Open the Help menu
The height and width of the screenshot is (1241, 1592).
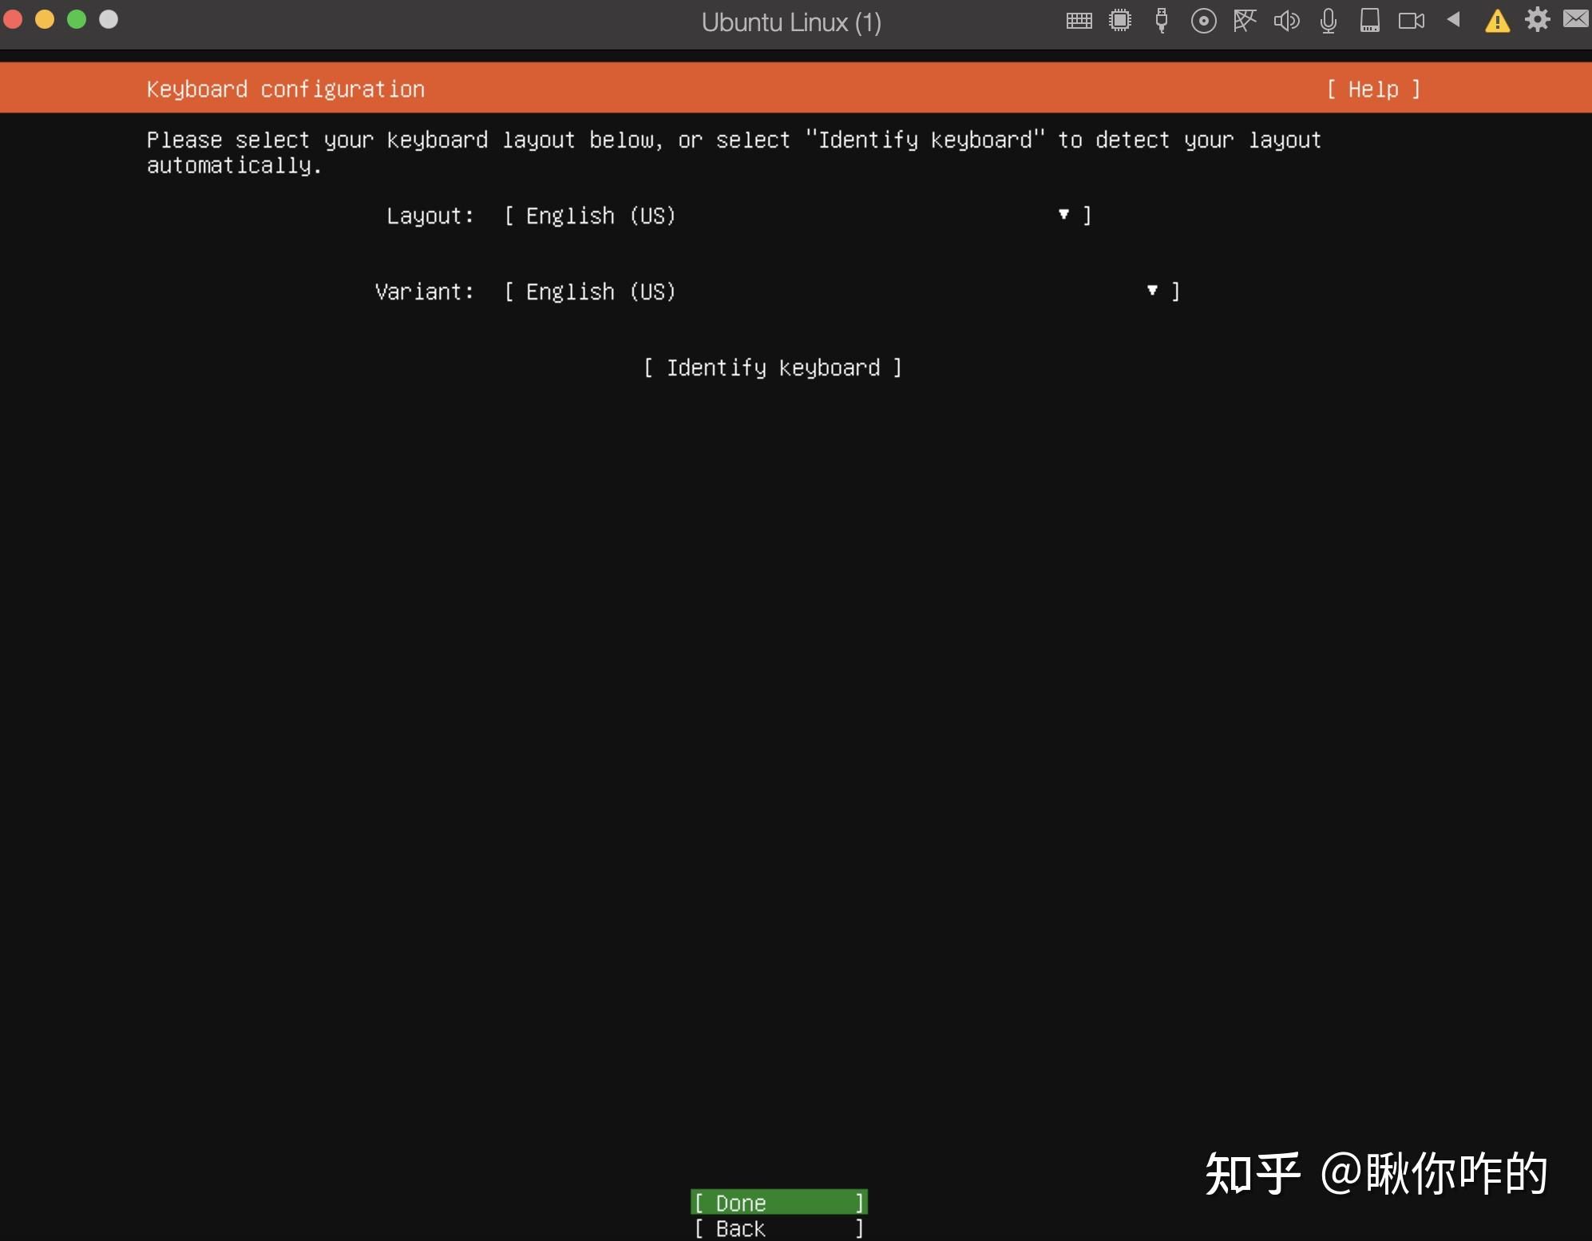(1373, 89)
